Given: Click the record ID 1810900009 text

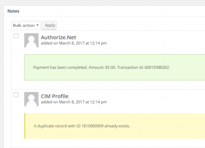Looking at the screenshot, I should [x=90, y=126].
